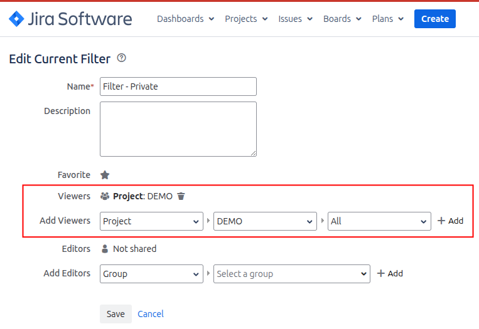The height and width of the screenshot is (329, 479).
Task: Click the group icon next to Project: DEMO
Action: pos(105,196)
